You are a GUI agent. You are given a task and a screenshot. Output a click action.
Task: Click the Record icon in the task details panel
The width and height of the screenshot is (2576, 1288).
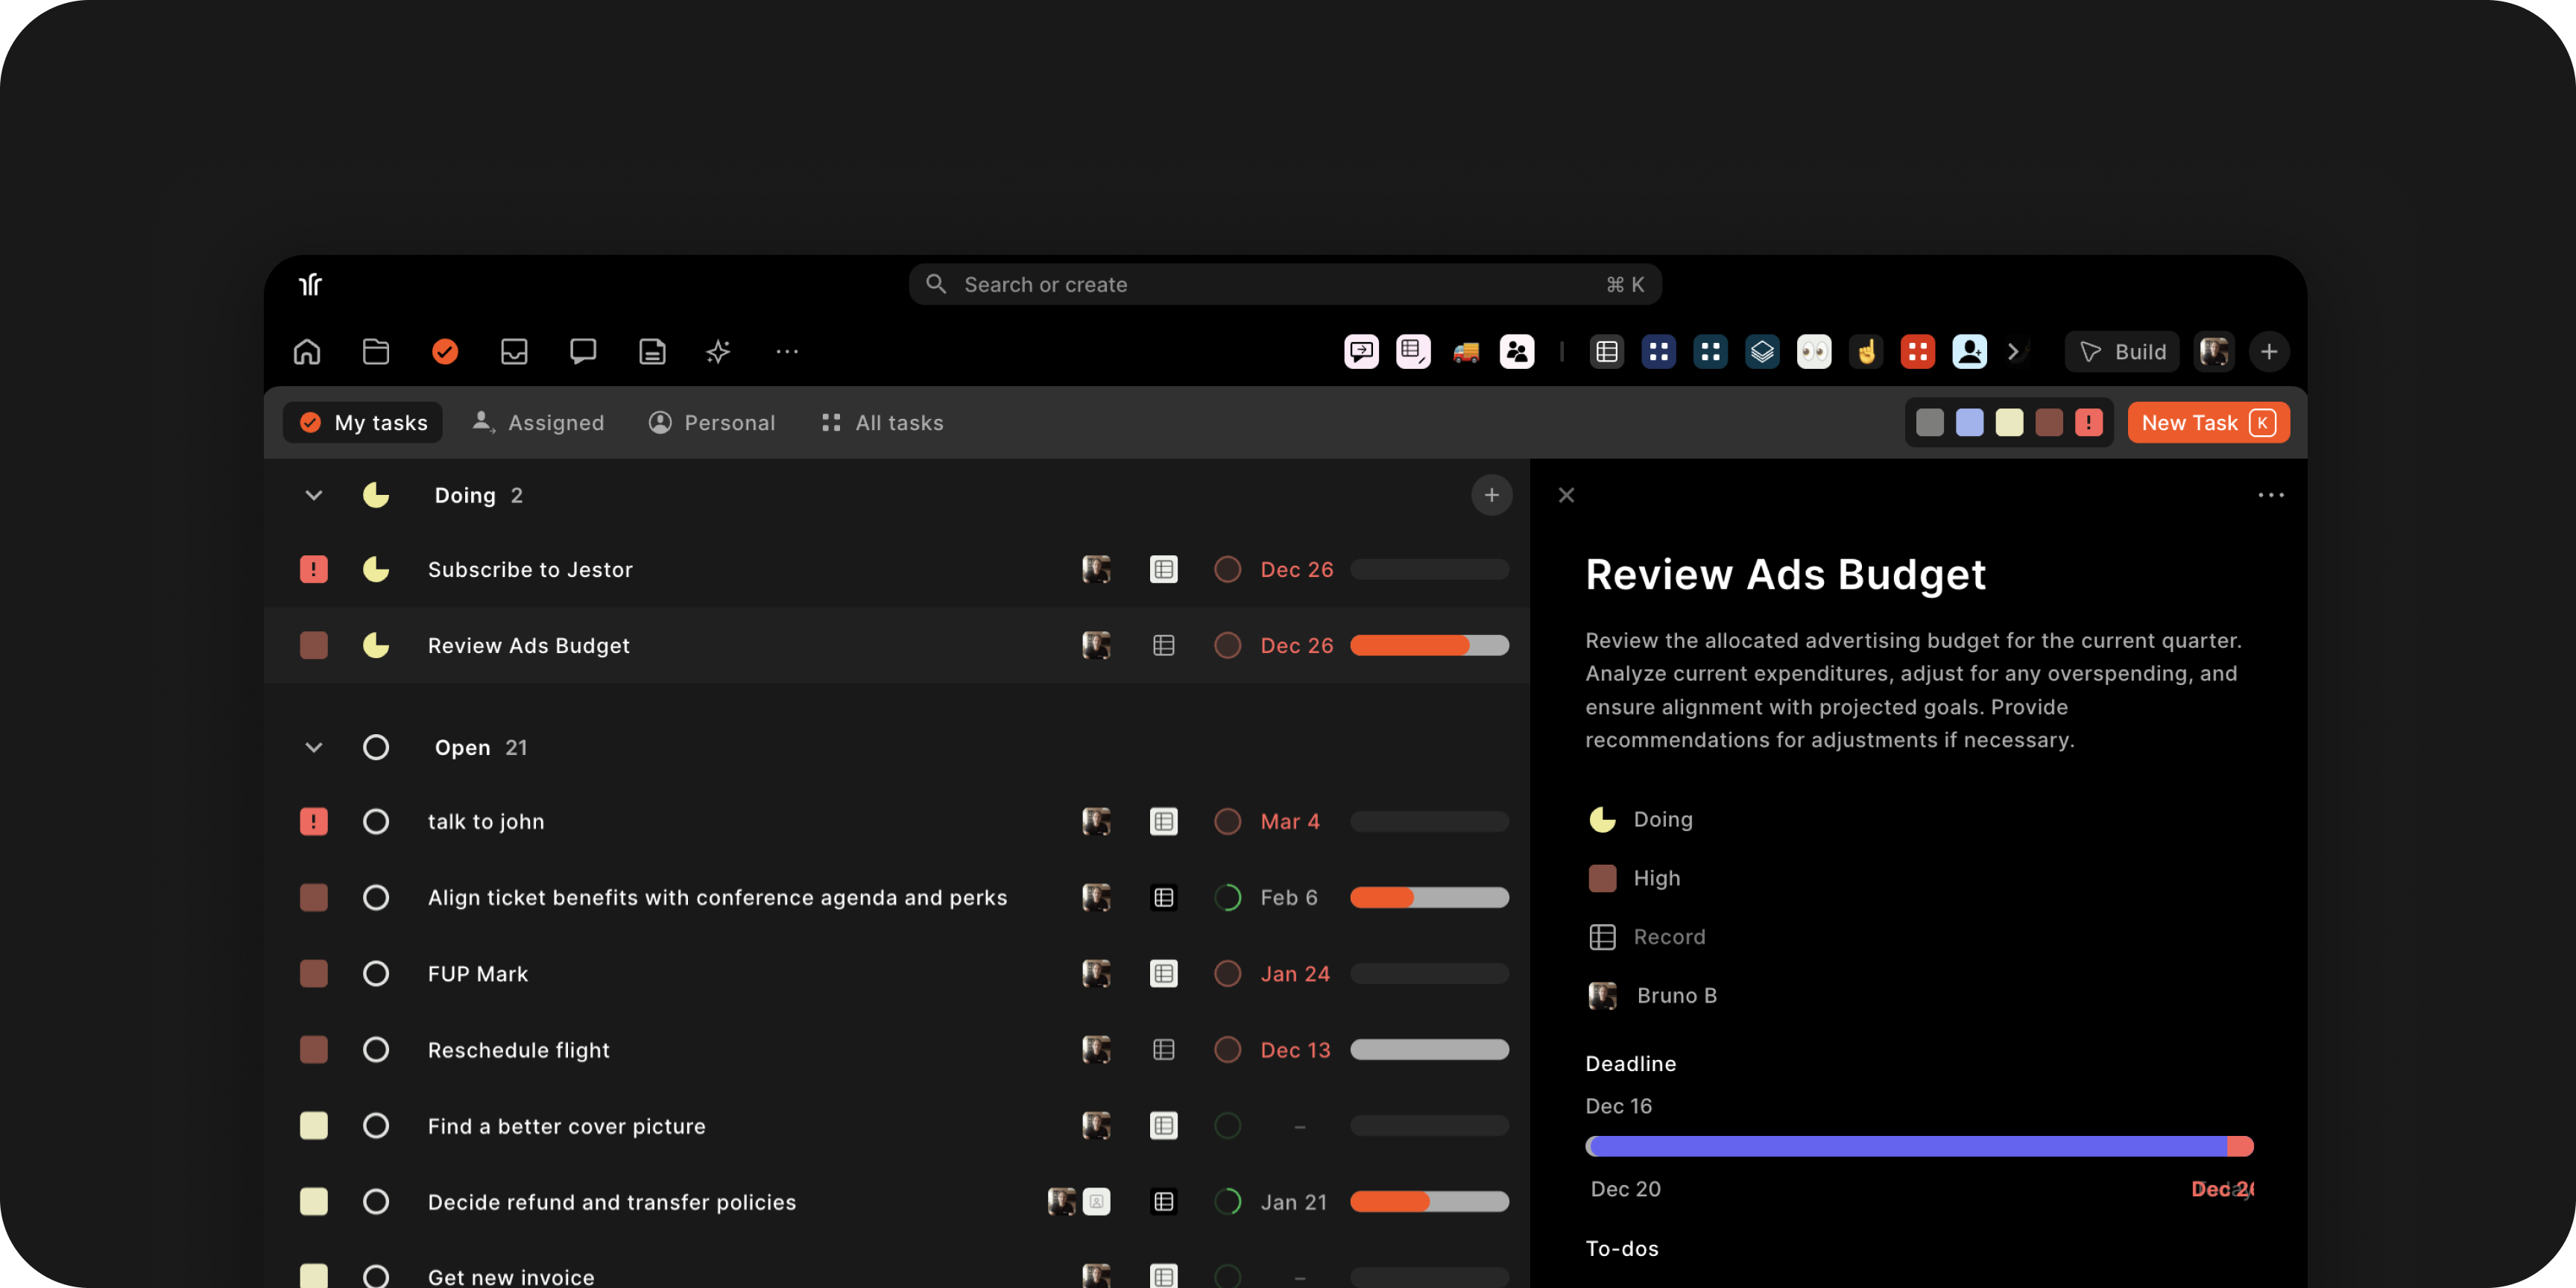click(x=1602, y=936)
